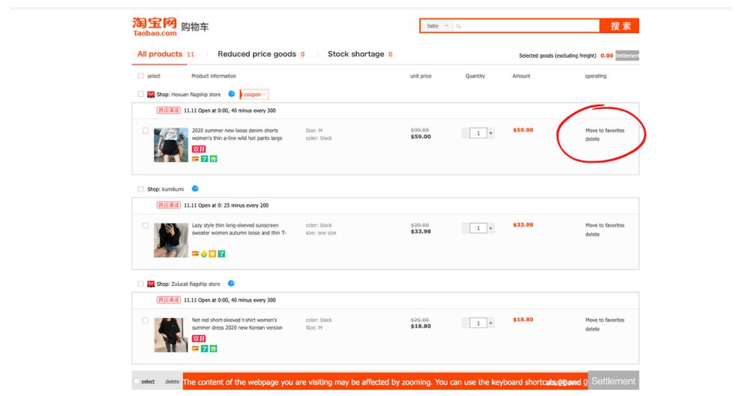Move the sunscreen sweater to favorites
The image size is (750, 396).
click(x=604, y=225)
